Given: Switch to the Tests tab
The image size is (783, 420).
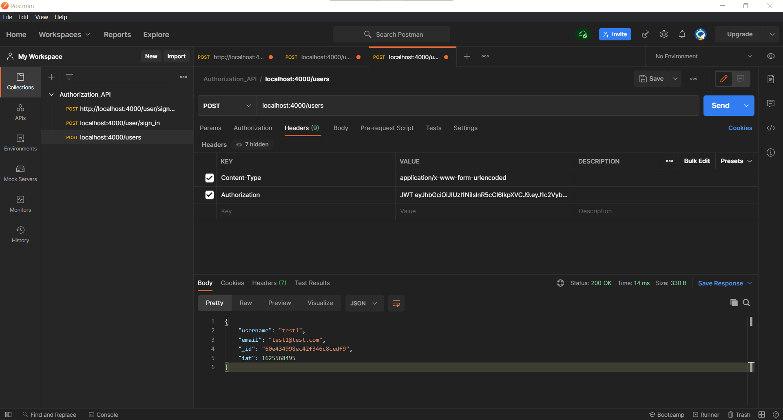Looking at the screenshot, I should [x=434, y=128].
